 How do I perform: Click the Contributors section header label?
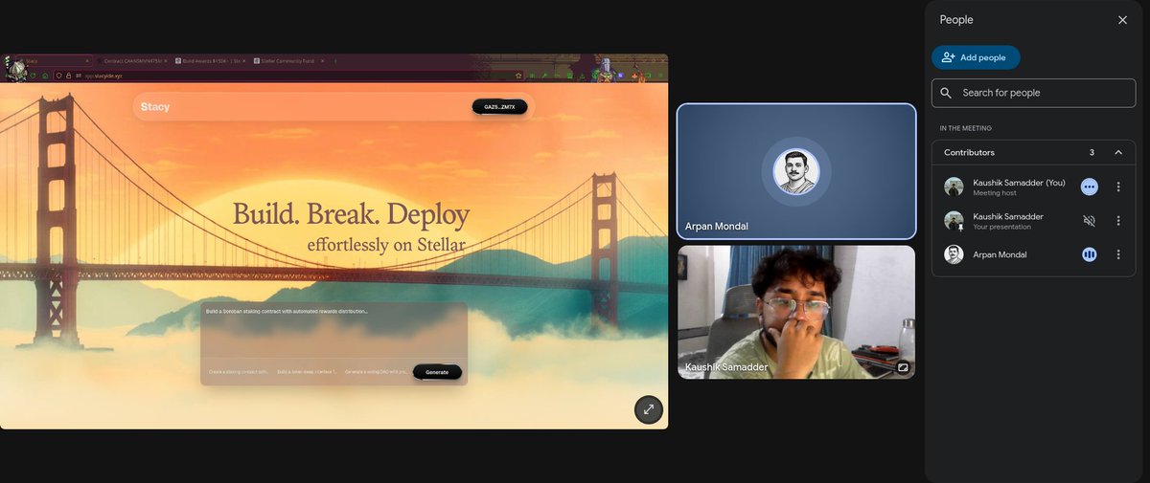[x=969, y=152]
